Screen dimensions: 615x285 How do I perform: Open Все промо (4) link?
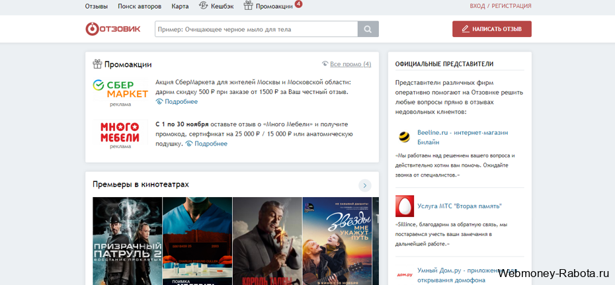click(350, 64)
